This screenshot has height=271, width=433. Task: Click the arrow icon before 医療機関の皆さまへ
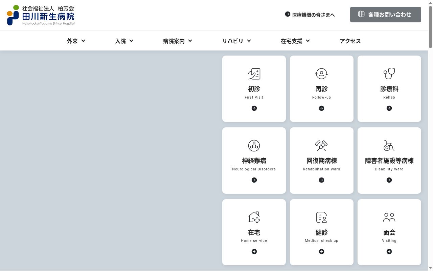[288, 14]
